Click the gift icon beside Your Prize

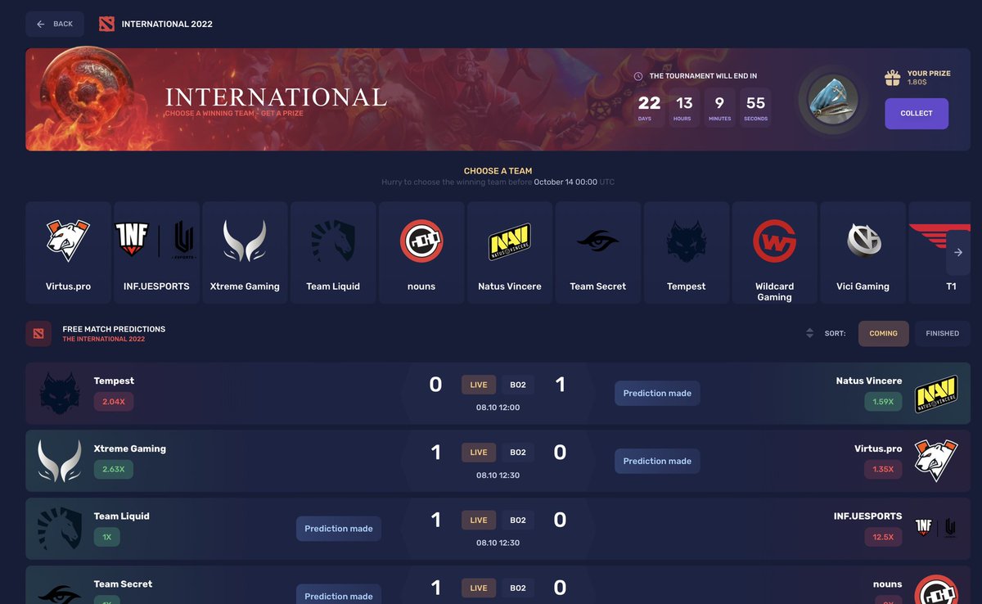[893, 78]
